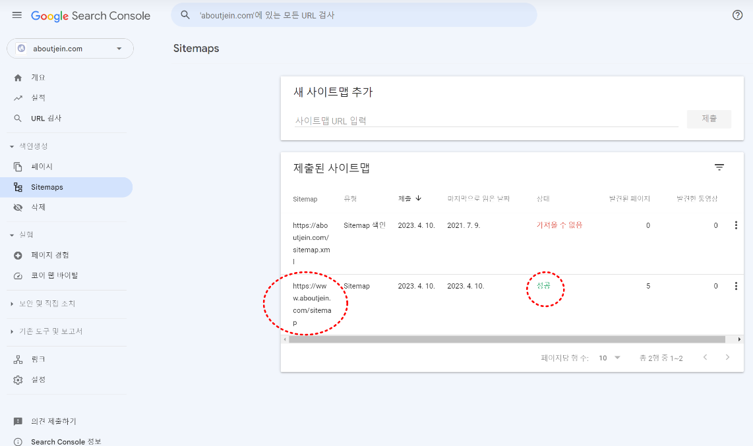Click the pages document icon

[18, 167]
